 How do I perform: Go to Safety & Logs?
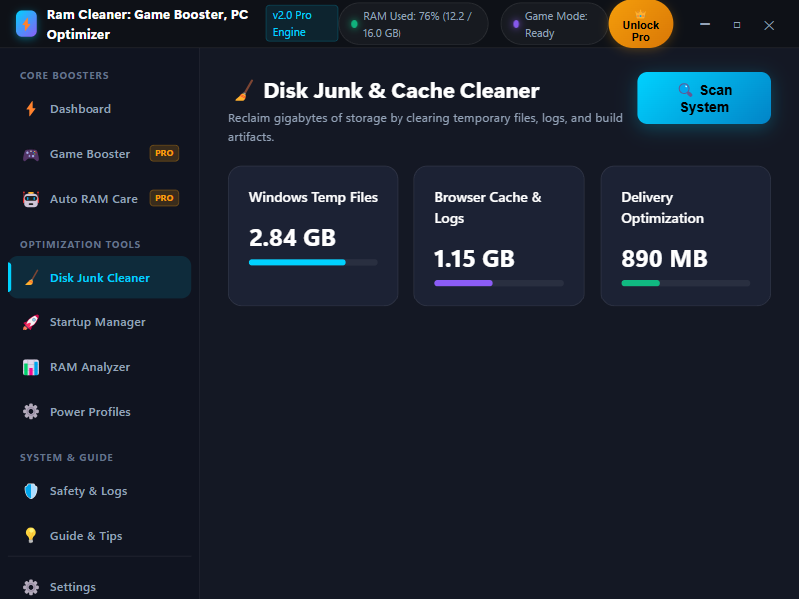(x=99, y=491)
